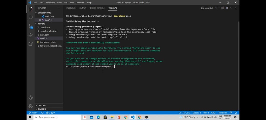Image resolution: width=266 pixels, height=120 pixels.
Task: Maximize panel size with chevron icon
Action: 231,8
